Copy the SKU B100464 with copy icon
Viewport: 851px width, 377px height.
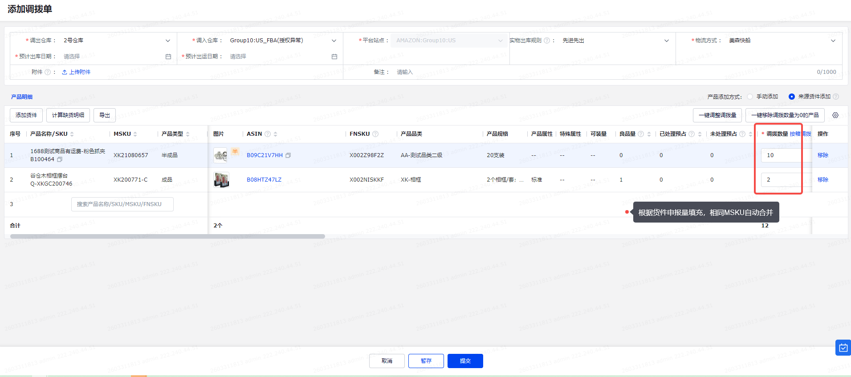pyautogui.click(x=60, y=159)
